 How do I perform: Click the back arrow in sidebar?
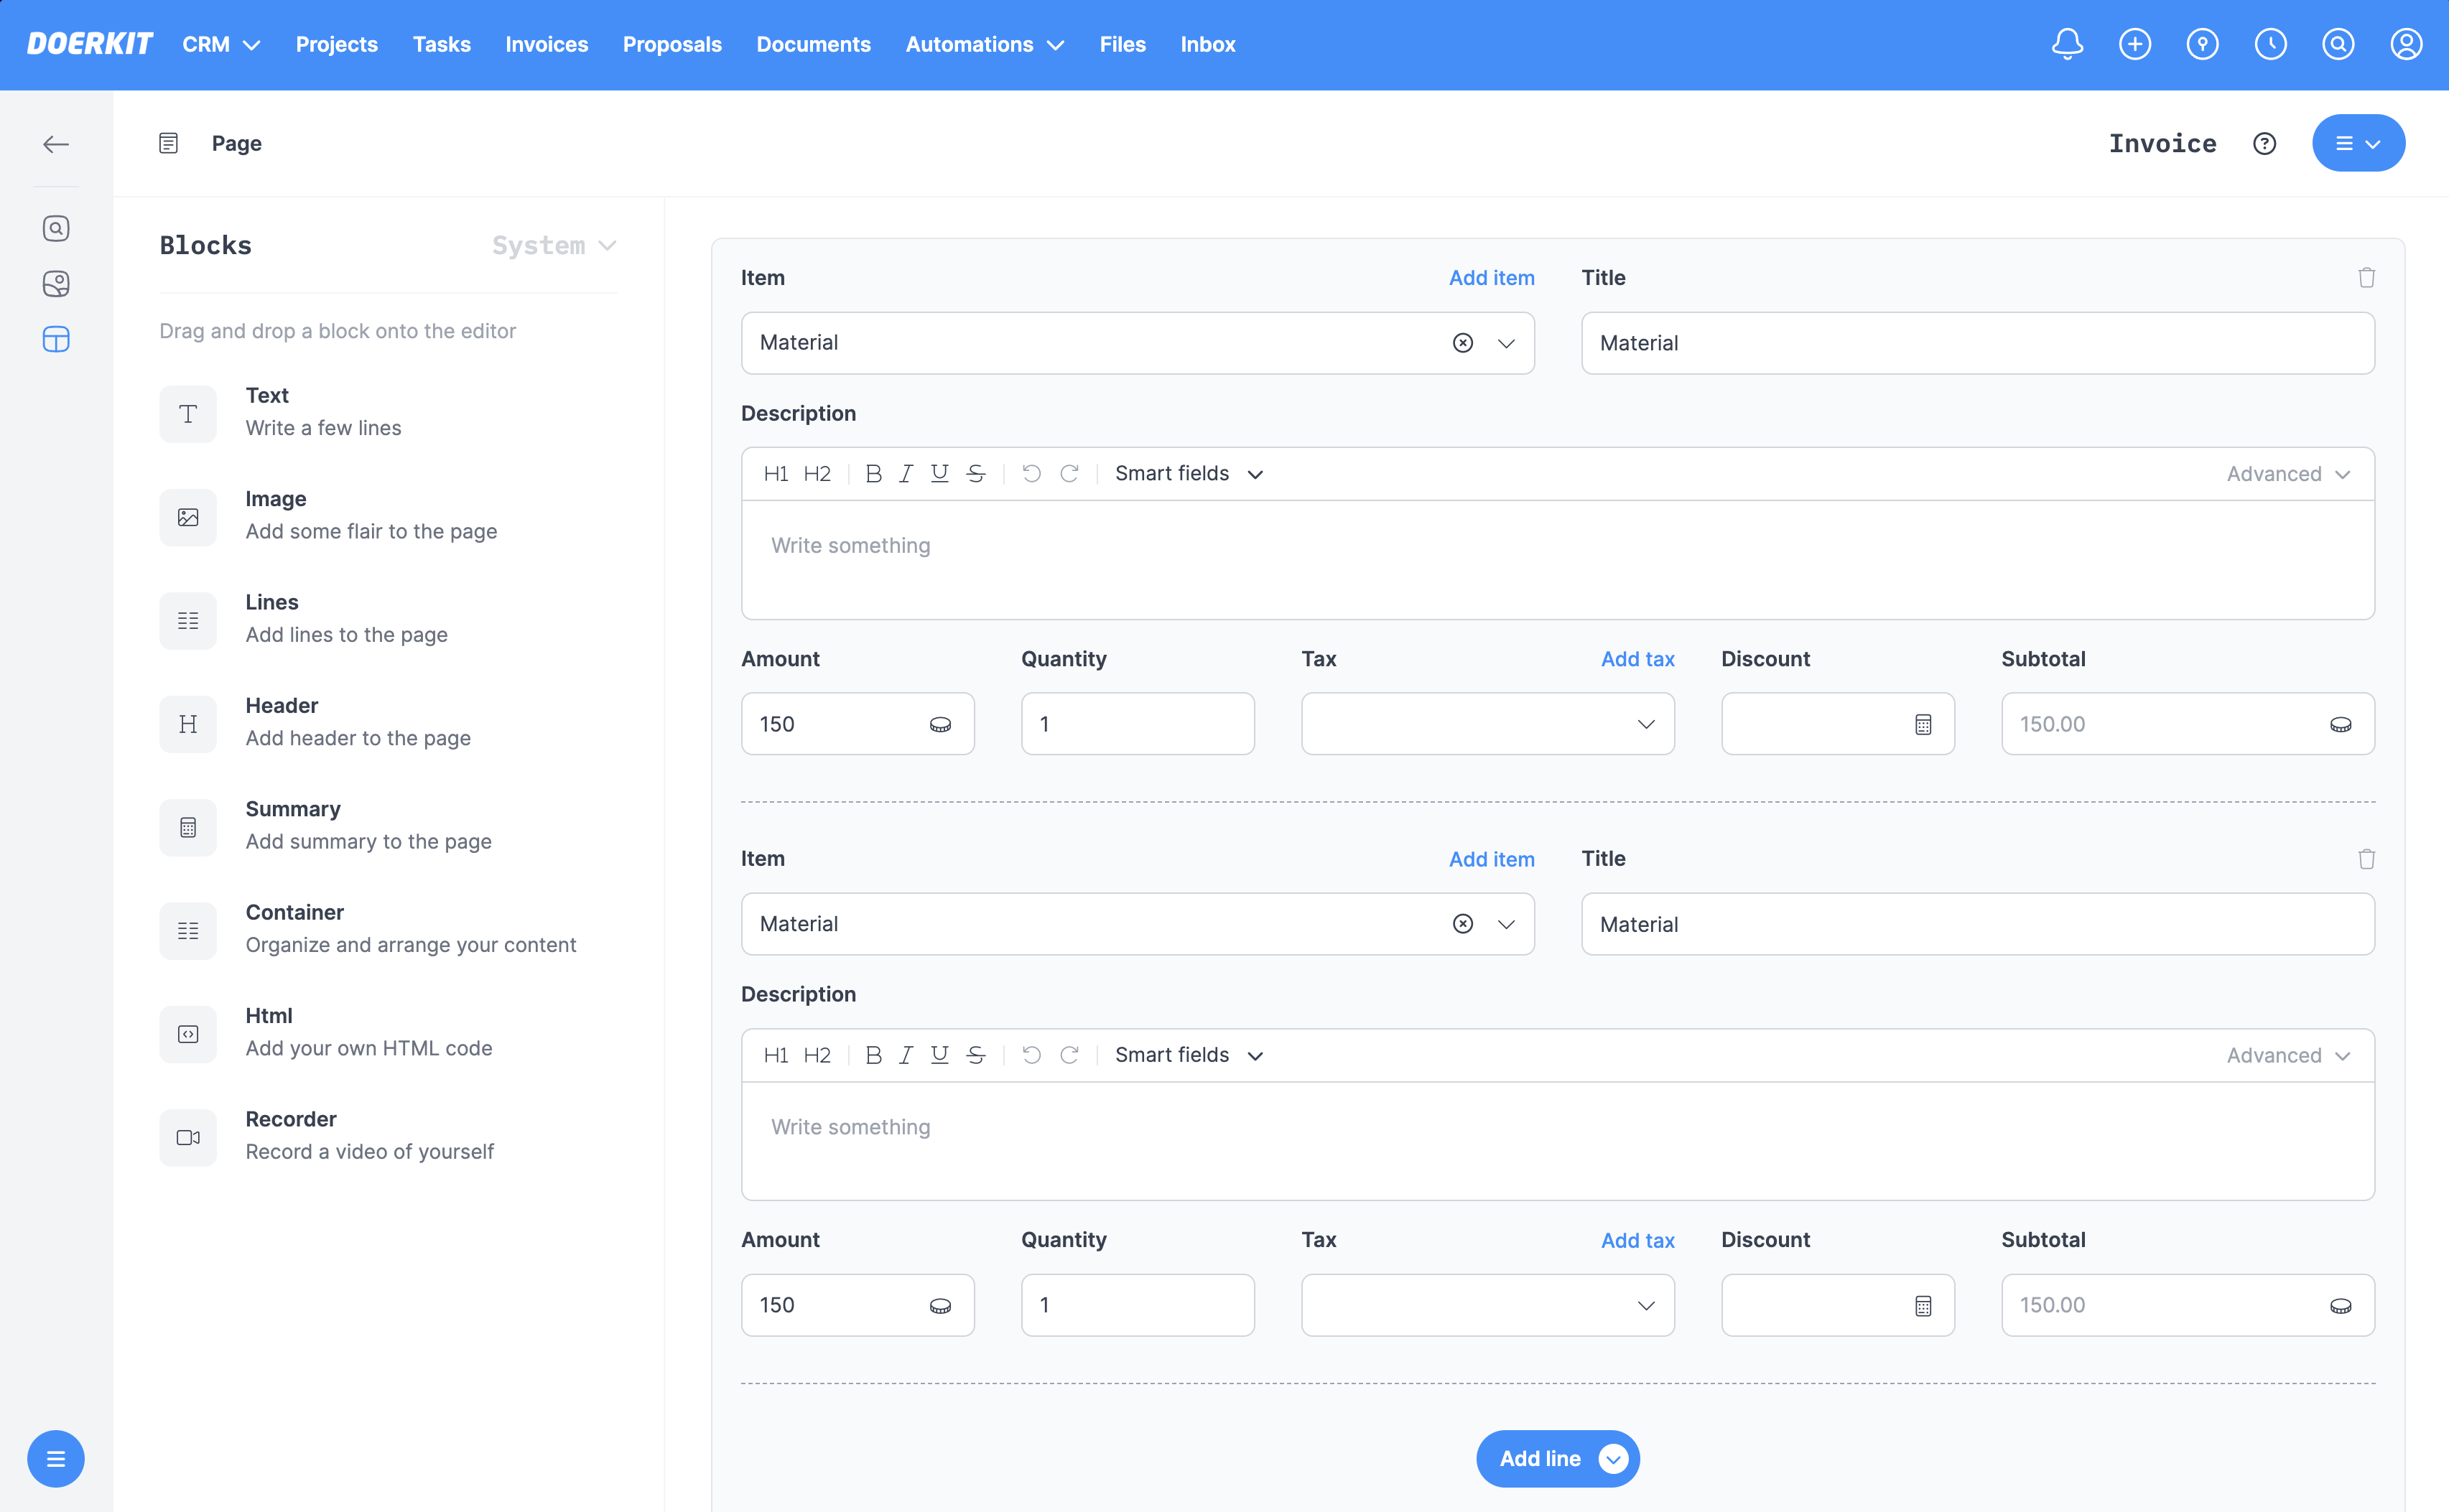pyautogui.click(x=56, y=144)
